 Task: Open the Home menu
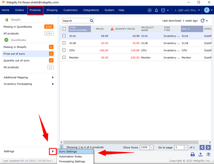(5, 10)
